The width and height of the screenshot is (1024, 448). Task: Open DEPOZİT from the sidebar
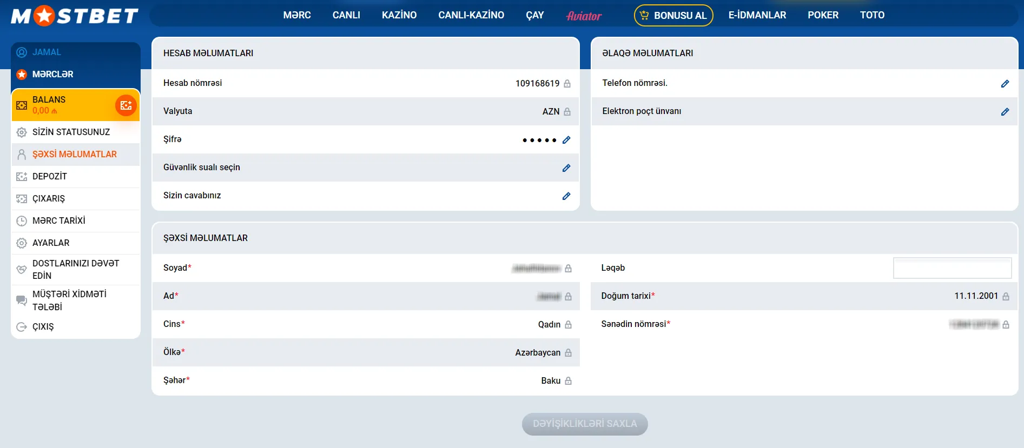pos(50,177)
